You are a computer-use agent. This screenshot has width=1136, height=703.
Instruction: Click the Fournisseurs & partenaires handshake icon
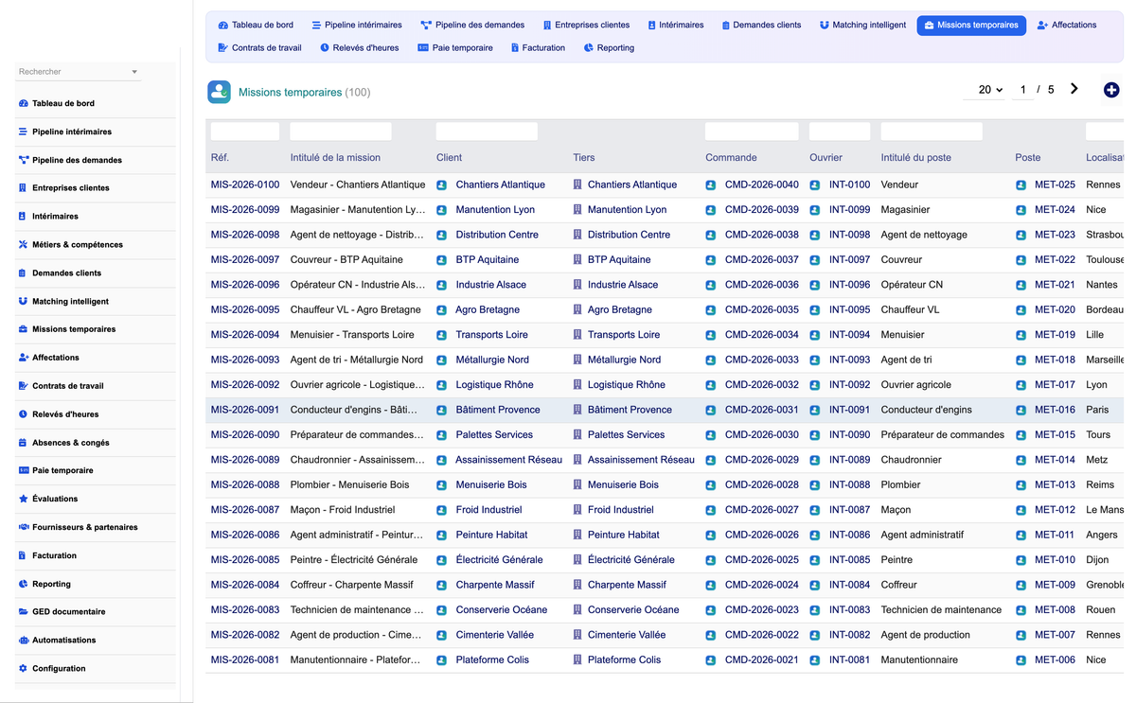click(23, 527)
